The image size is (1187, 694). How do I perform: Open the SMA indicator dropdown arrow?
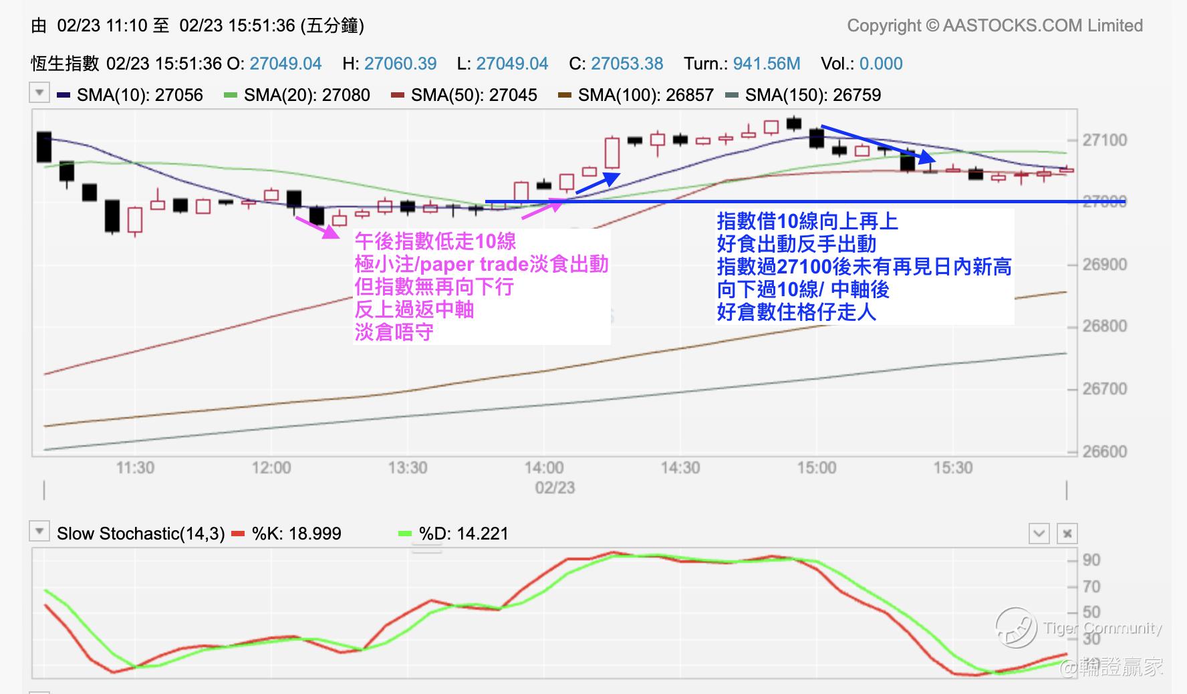[39, 92]
